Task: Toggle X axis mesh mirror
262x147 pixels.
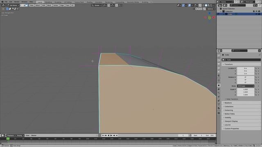Action: 196,9
